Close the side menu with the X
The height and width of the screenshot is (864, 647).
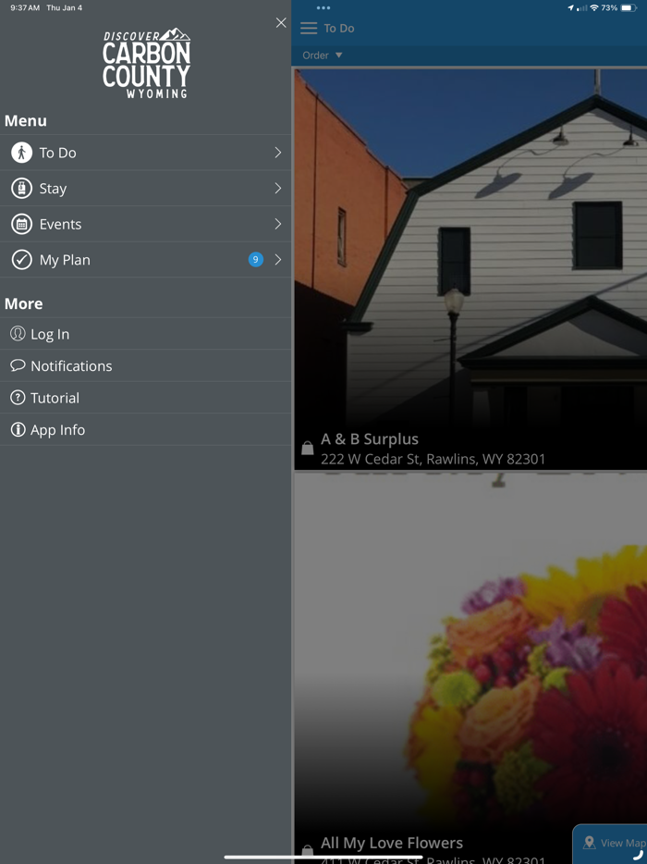point(281,22)
